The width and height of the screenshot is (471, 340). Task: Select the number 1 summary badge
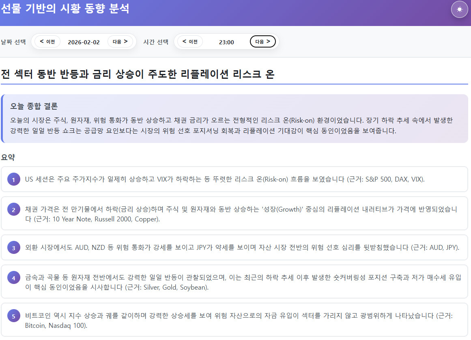click(13, 180)
